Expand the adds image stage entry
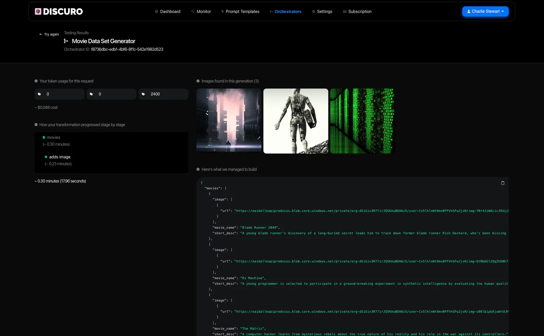This screenshot has width=544, height=336. (60, 157)
